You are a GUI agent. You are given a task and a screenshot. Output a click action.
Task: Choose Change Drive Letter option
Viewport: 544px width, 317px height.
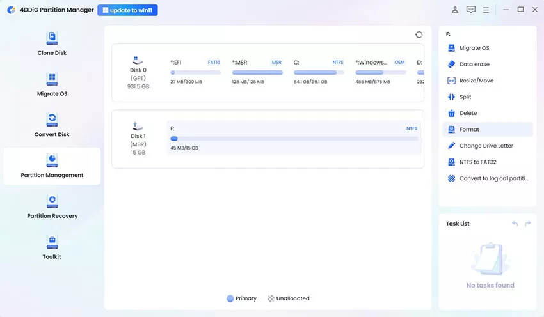click(x=486, y=146)
